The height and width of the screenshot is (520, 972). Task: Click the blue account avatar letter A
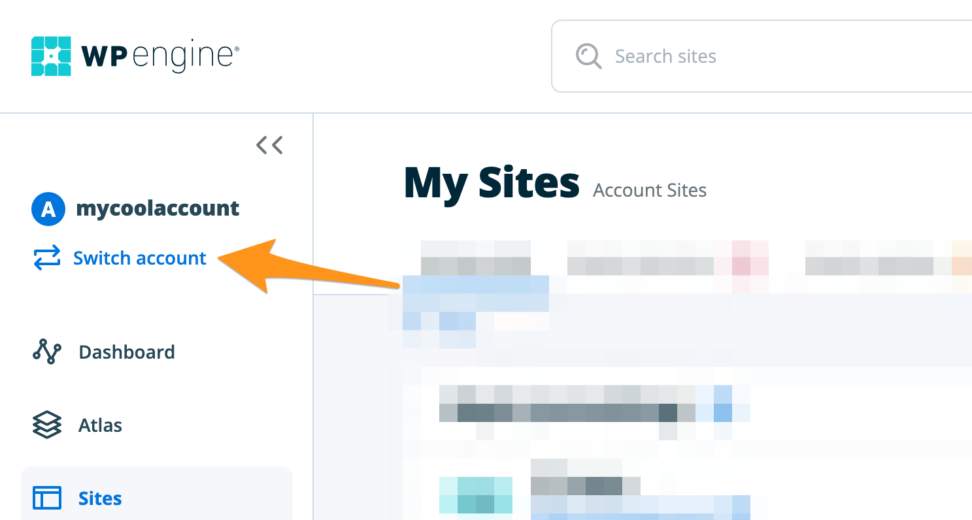(48, 209)
